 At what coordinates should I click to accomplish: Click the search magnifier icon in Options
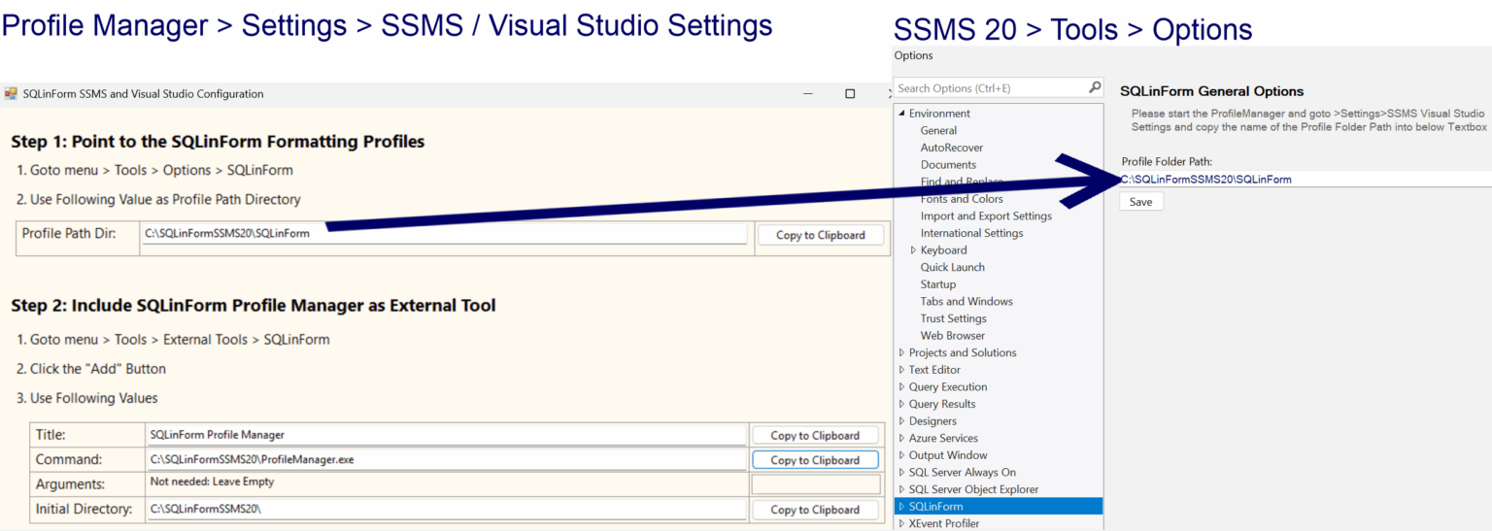1095,87
